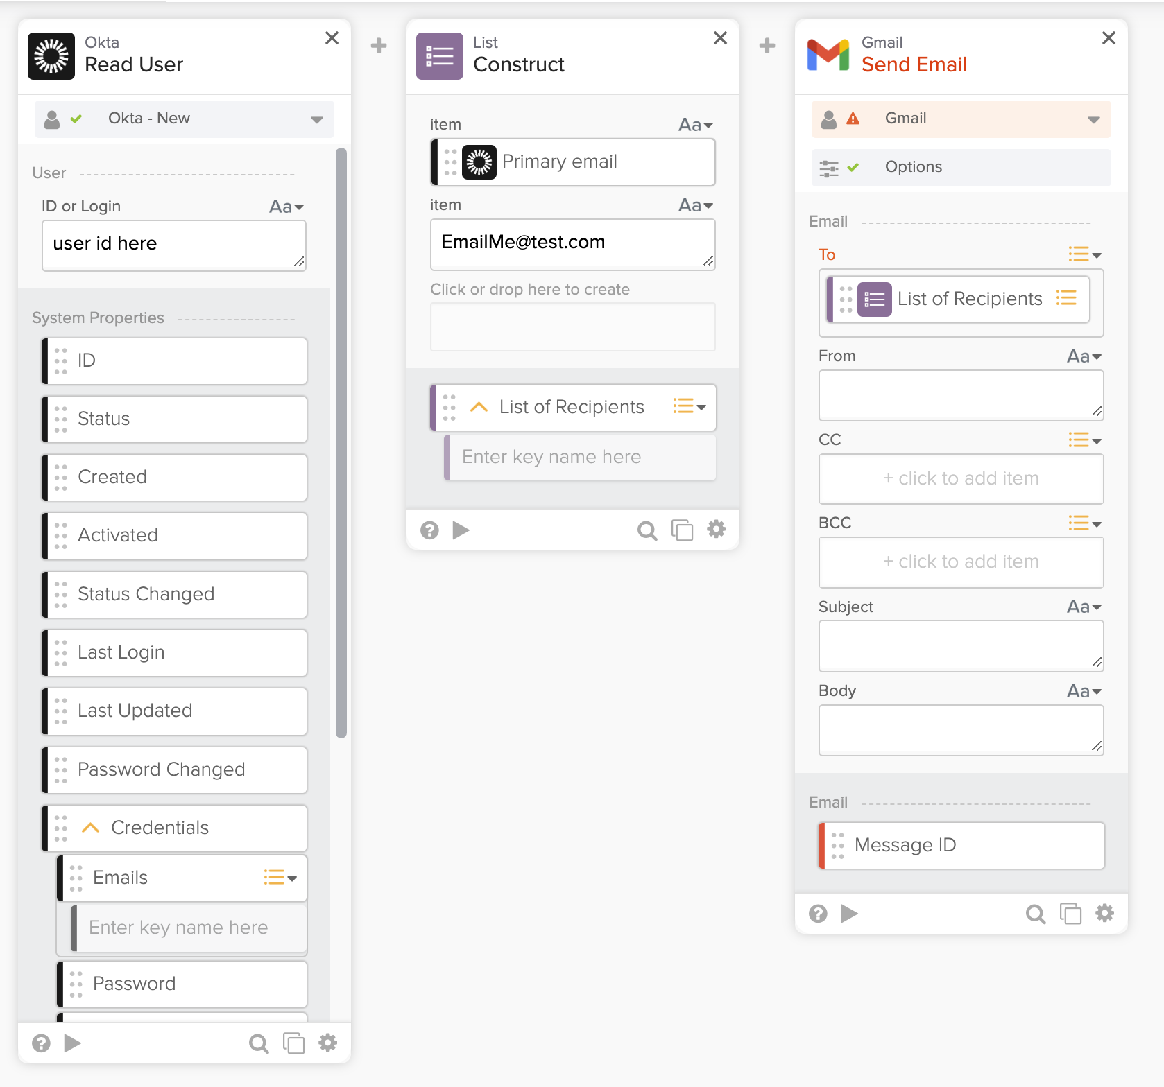Run the Gmail Send Email card
Screen dimensions: 1164x1087
point(850,913)
